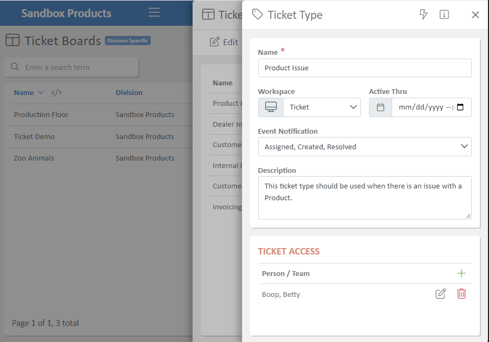This screenshot has width=489, height=342.
Task: Click Sandbox Products division for Production Floor
Action: pos(145,114)
